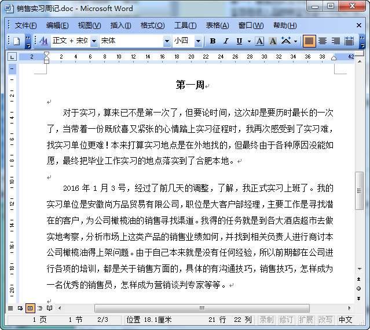
Task: Apply the Character Shading icon
Action: click(273, 41)
